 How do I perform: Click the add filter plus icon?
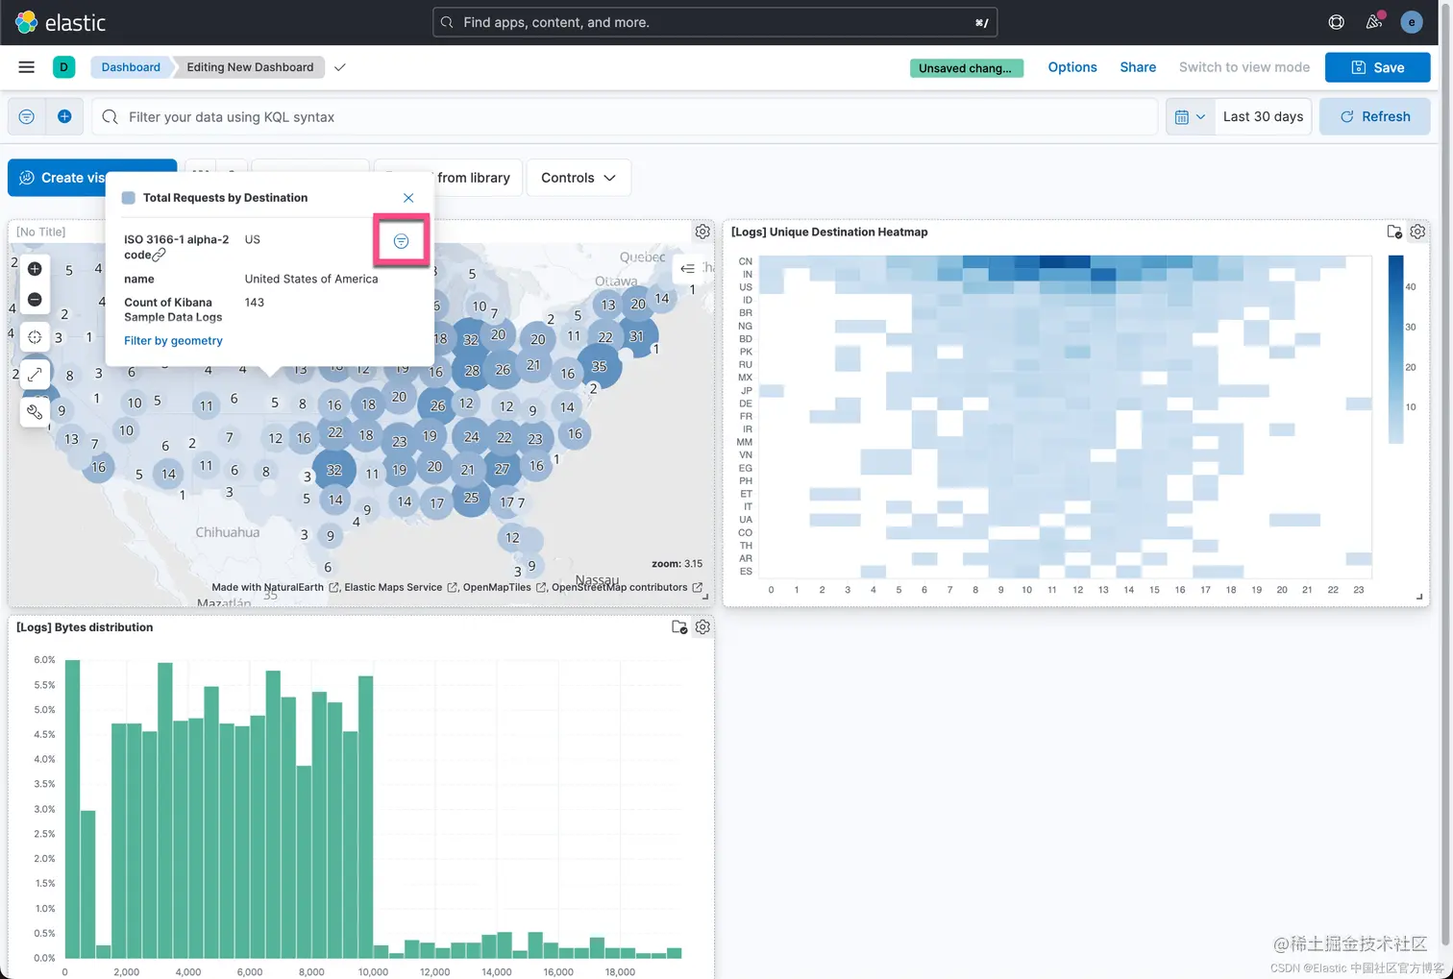[64, 116]
